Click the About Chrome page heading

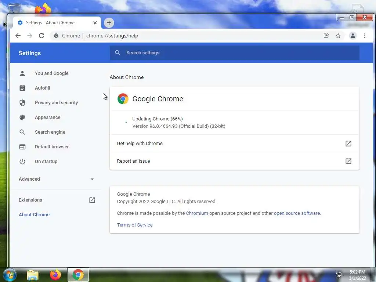point(127,77)
